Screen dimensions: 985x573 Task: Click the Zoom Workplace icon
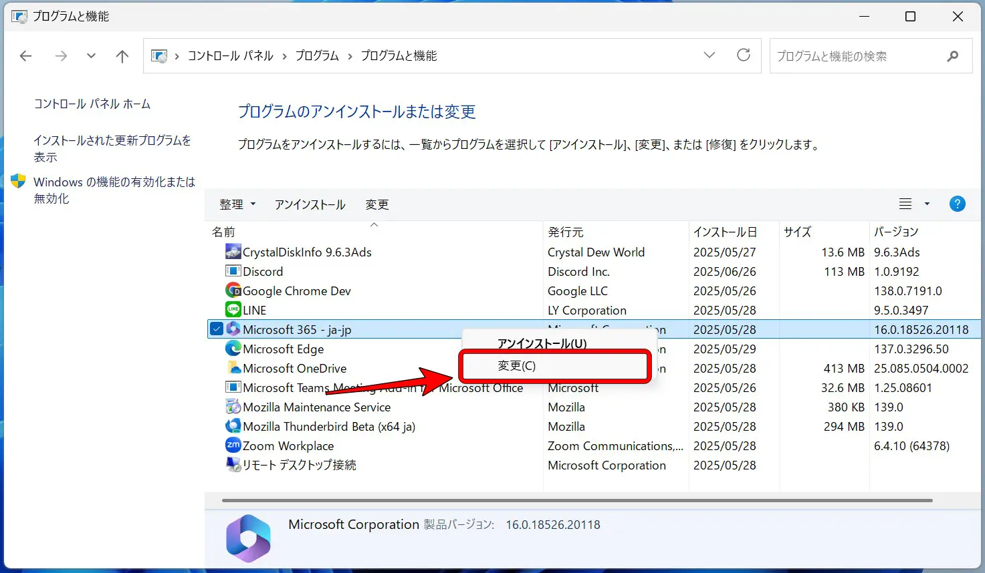click(x=233, y=445)
